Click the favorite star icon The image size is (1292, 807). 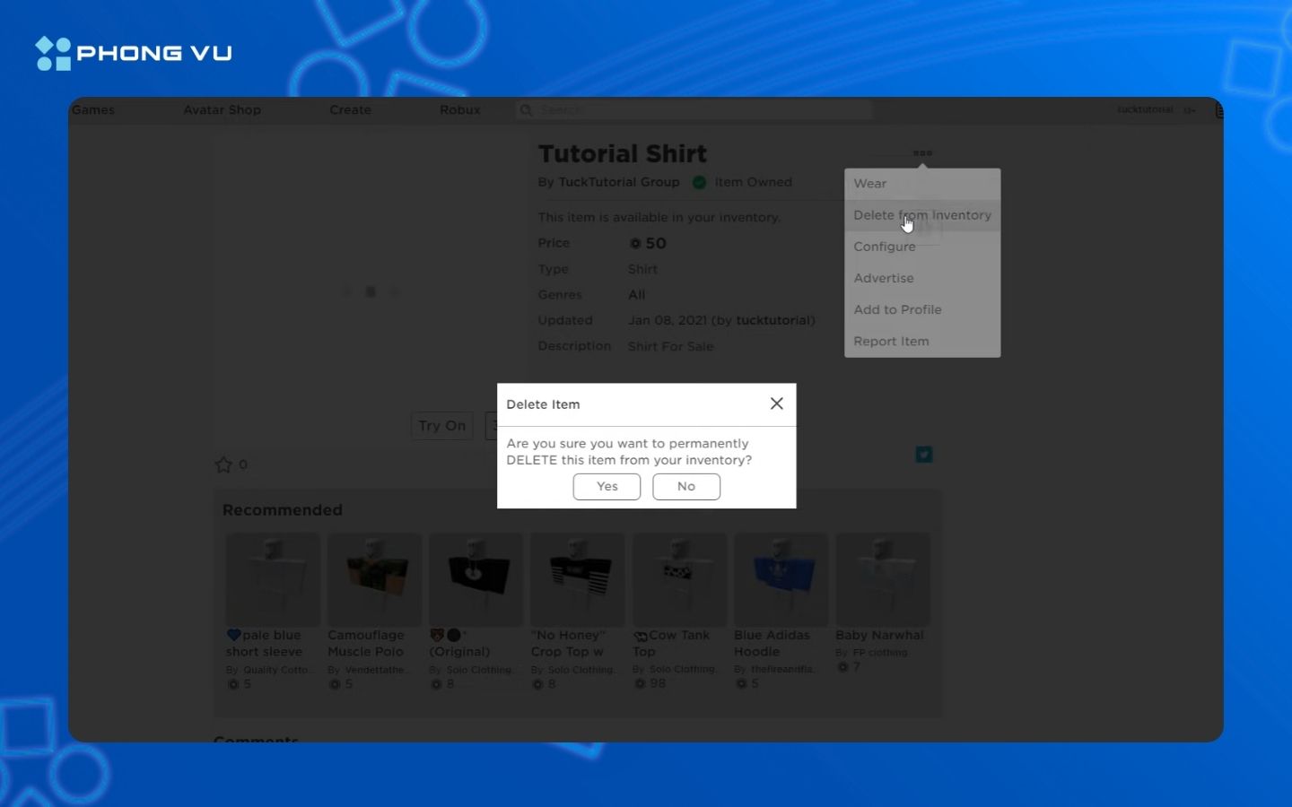(223, 464)
